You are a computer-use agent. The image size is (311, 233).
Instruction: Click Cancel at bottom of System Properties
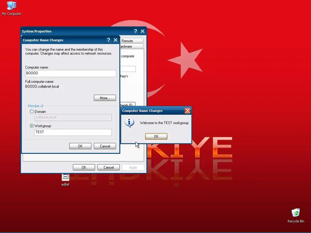[108, 167]
